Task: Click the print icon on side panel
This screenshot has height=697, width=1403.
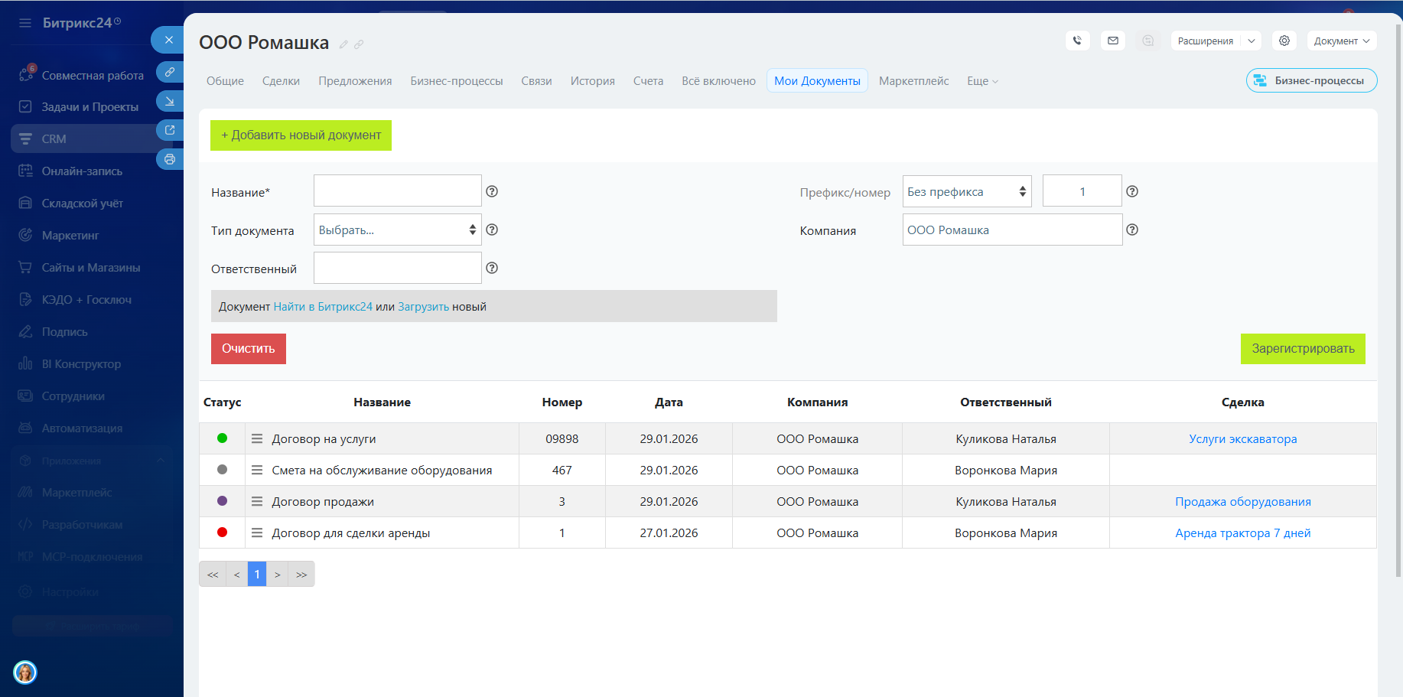Action: (x=170, y=159)
